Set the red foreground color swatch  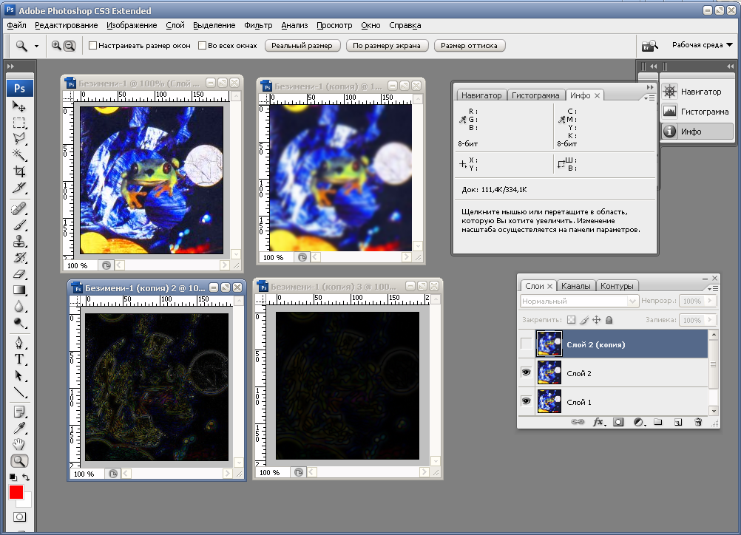(x=16, y=492)
